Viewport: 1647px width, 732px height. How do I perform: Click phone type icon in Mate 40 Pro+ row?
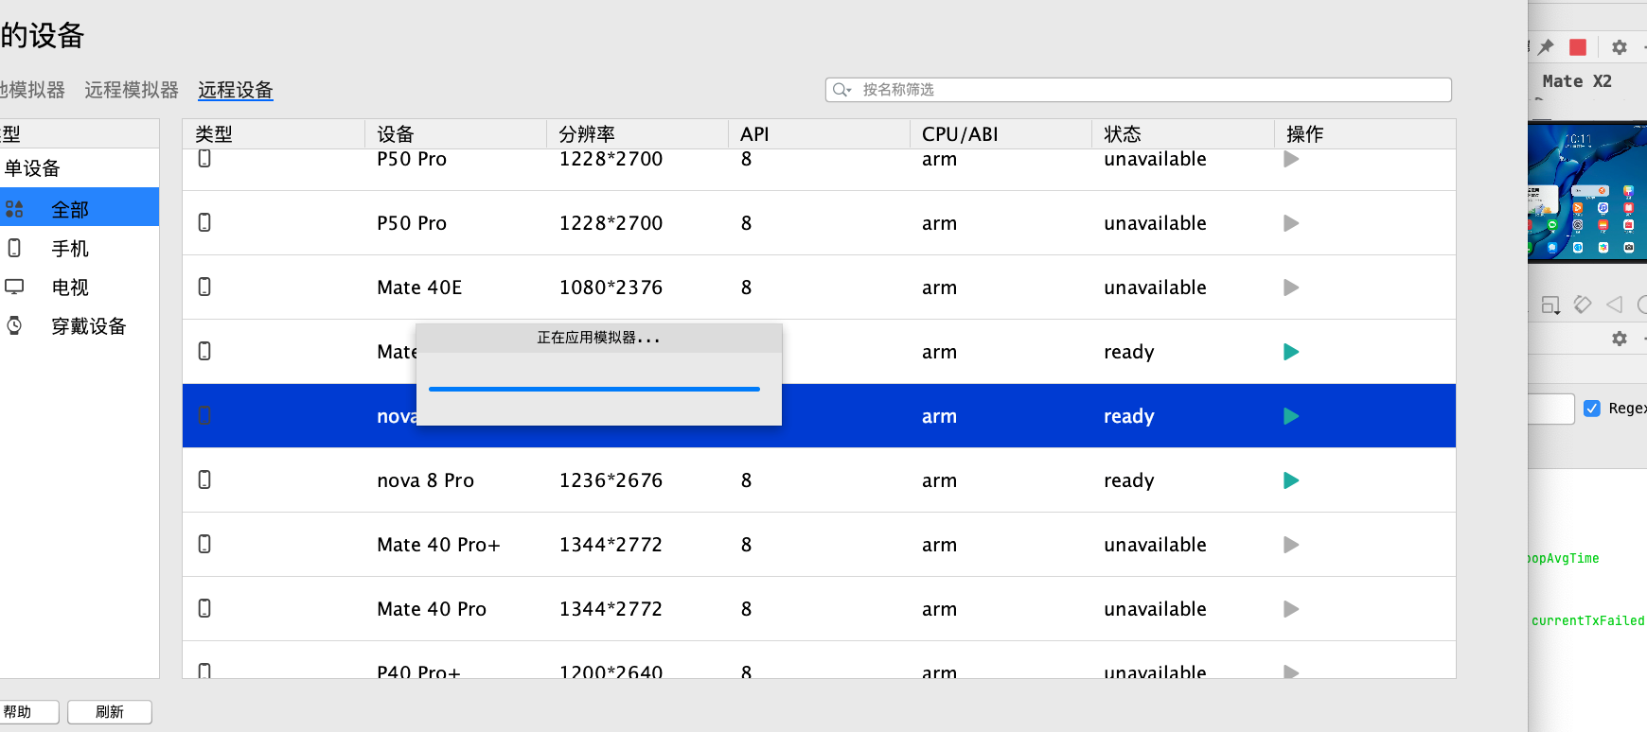tap(204, 544)
